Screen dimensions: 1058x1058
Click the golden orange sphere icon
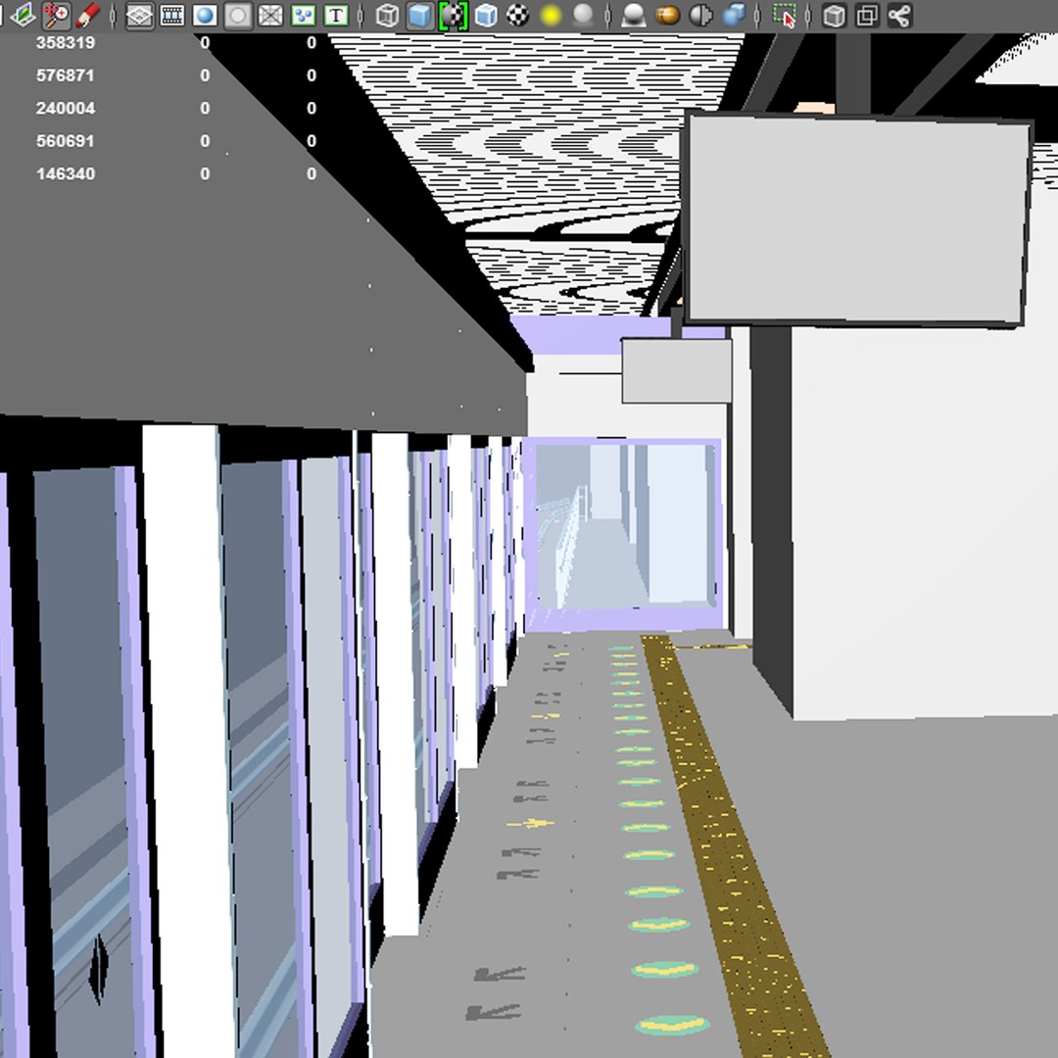coord(667,15)
